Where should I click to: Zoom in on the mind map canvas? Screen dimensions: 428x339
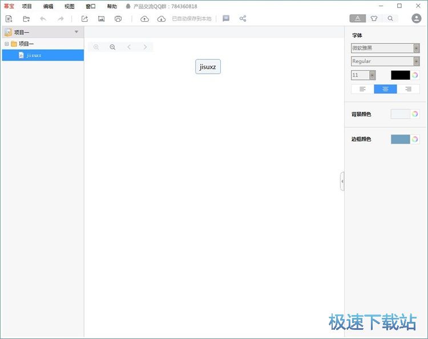tap(96, 47)
